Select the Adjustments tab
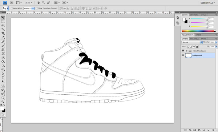Viewport: 218px width, 132px height. 188,35
